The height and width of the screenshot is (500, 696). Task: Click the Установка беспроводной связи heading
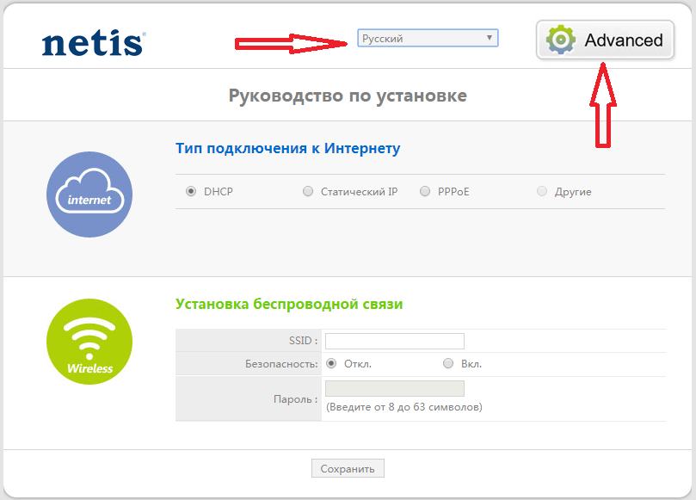289,304
